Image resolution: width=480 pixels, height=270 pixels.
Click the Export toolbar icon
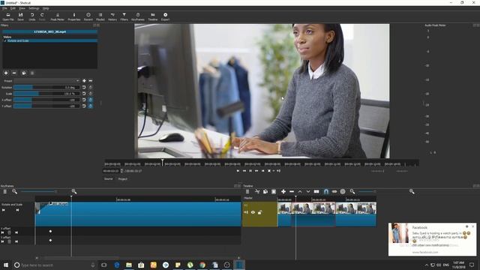pos(165,16)
